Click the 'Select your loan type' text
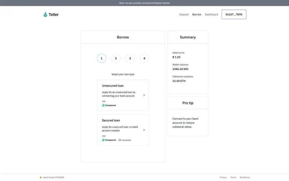289x181 pixels. 123,74
